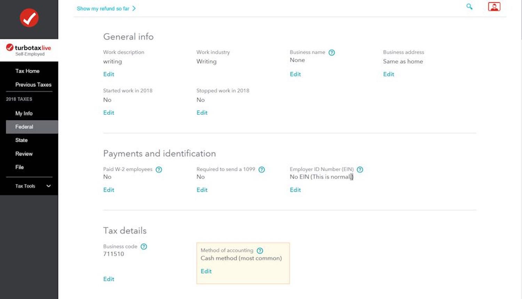Expand Show my refund so far
The width and height of the screenshot is (522, 299).
pos(106,8)
